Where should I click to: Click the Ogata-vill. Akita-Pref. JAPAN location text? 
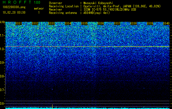click(122, 6)
